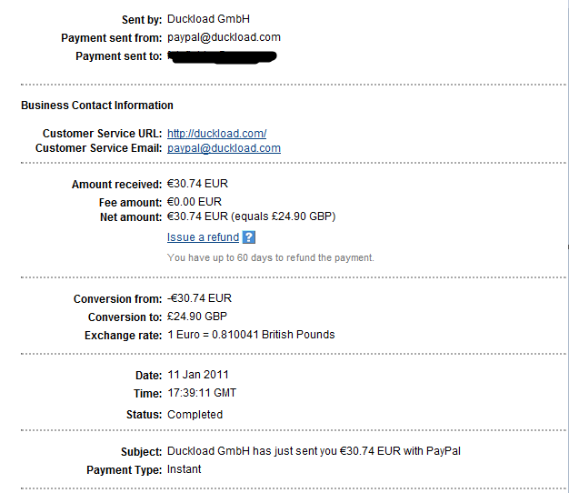The image size is (569, 493).
Task: Click the refund help question mark icon
Action: [x=249, y=237]
